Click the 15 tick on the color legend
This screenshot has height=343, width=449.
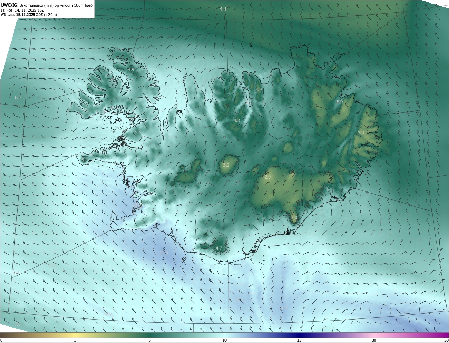tap(299, 340)
